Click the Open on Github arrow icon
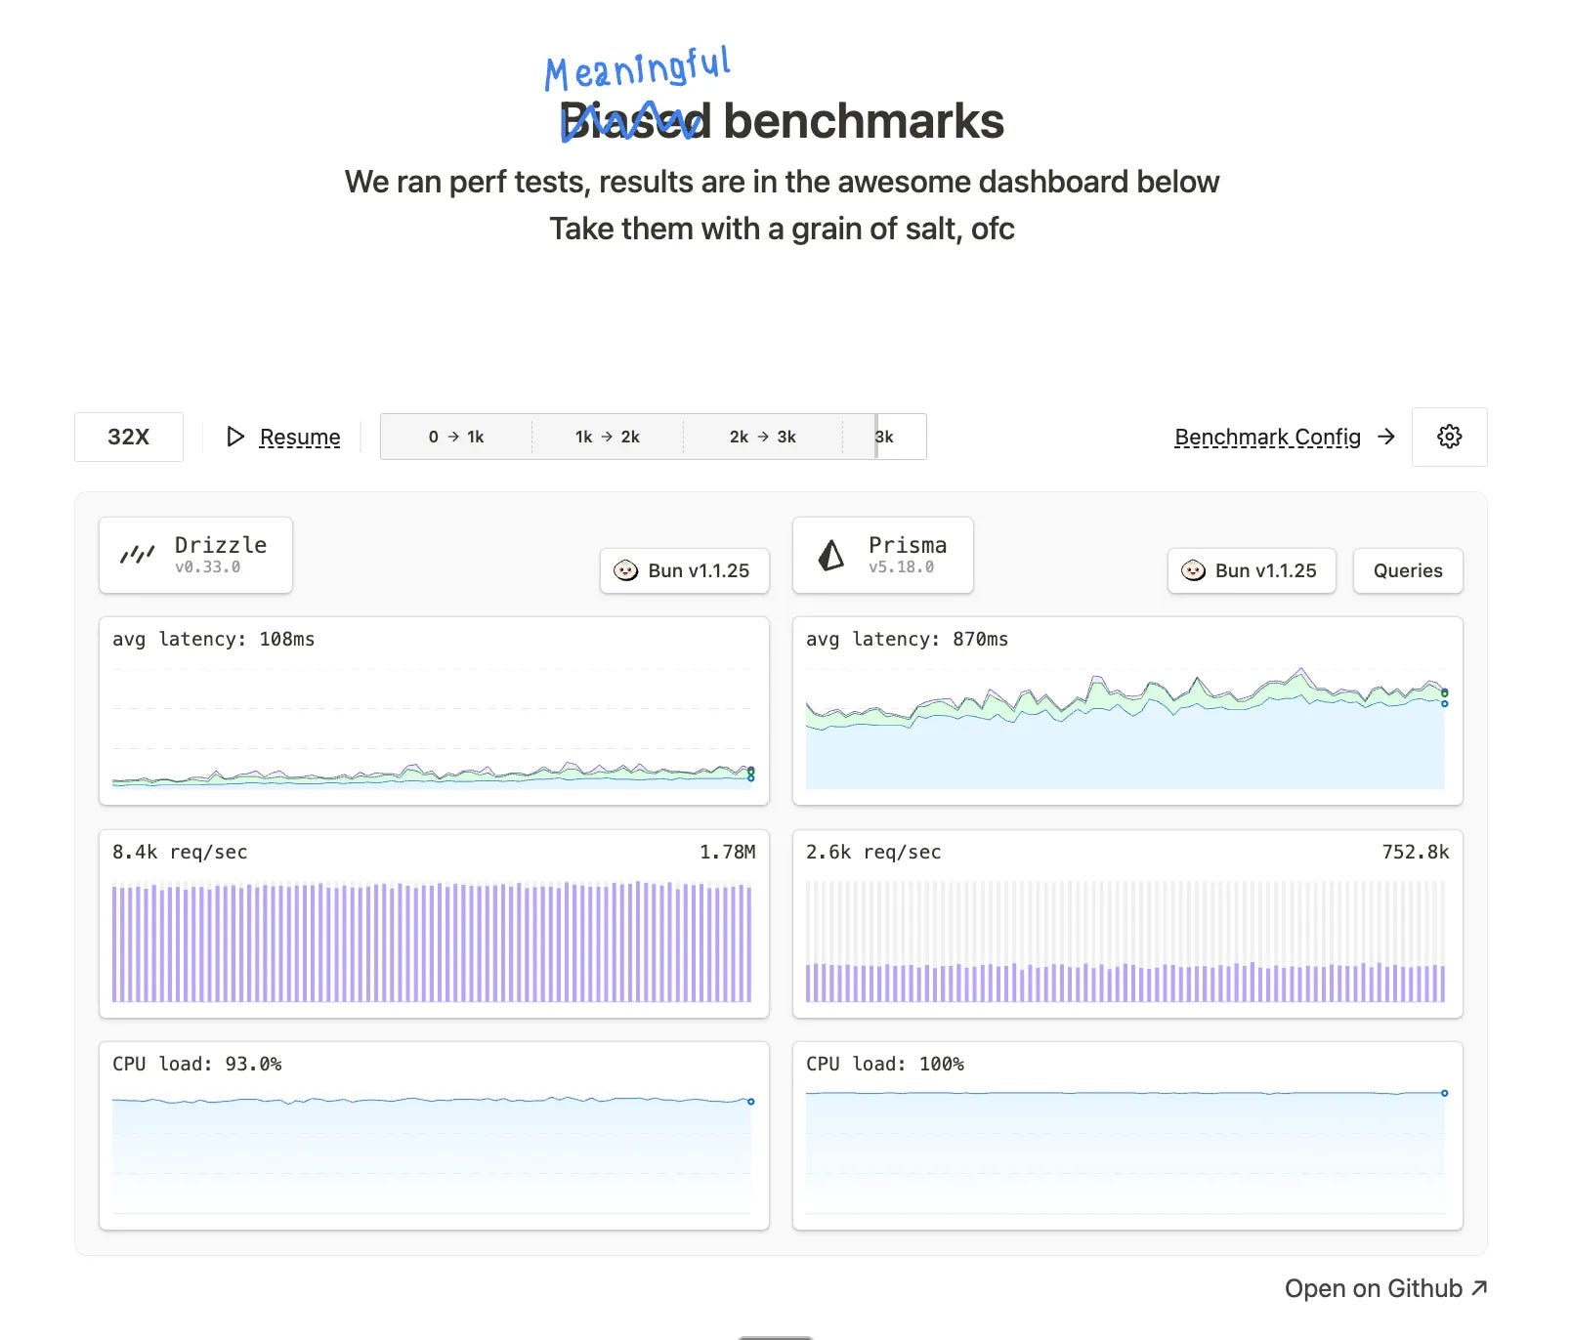Screen dimensions: 1571x1340 pyautogui.click(x=1479, y=1288)
